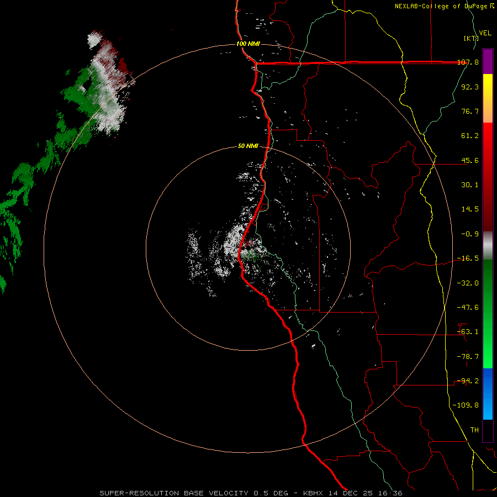Click the -109.8 velocity scale value
497x497 pixels.
point(466,405)
